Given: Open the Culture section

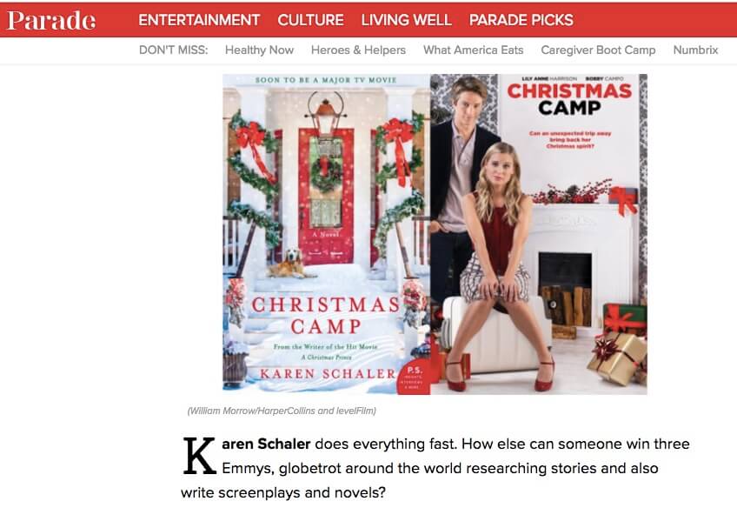Looking at the screenshot, I should coord(310,20).
